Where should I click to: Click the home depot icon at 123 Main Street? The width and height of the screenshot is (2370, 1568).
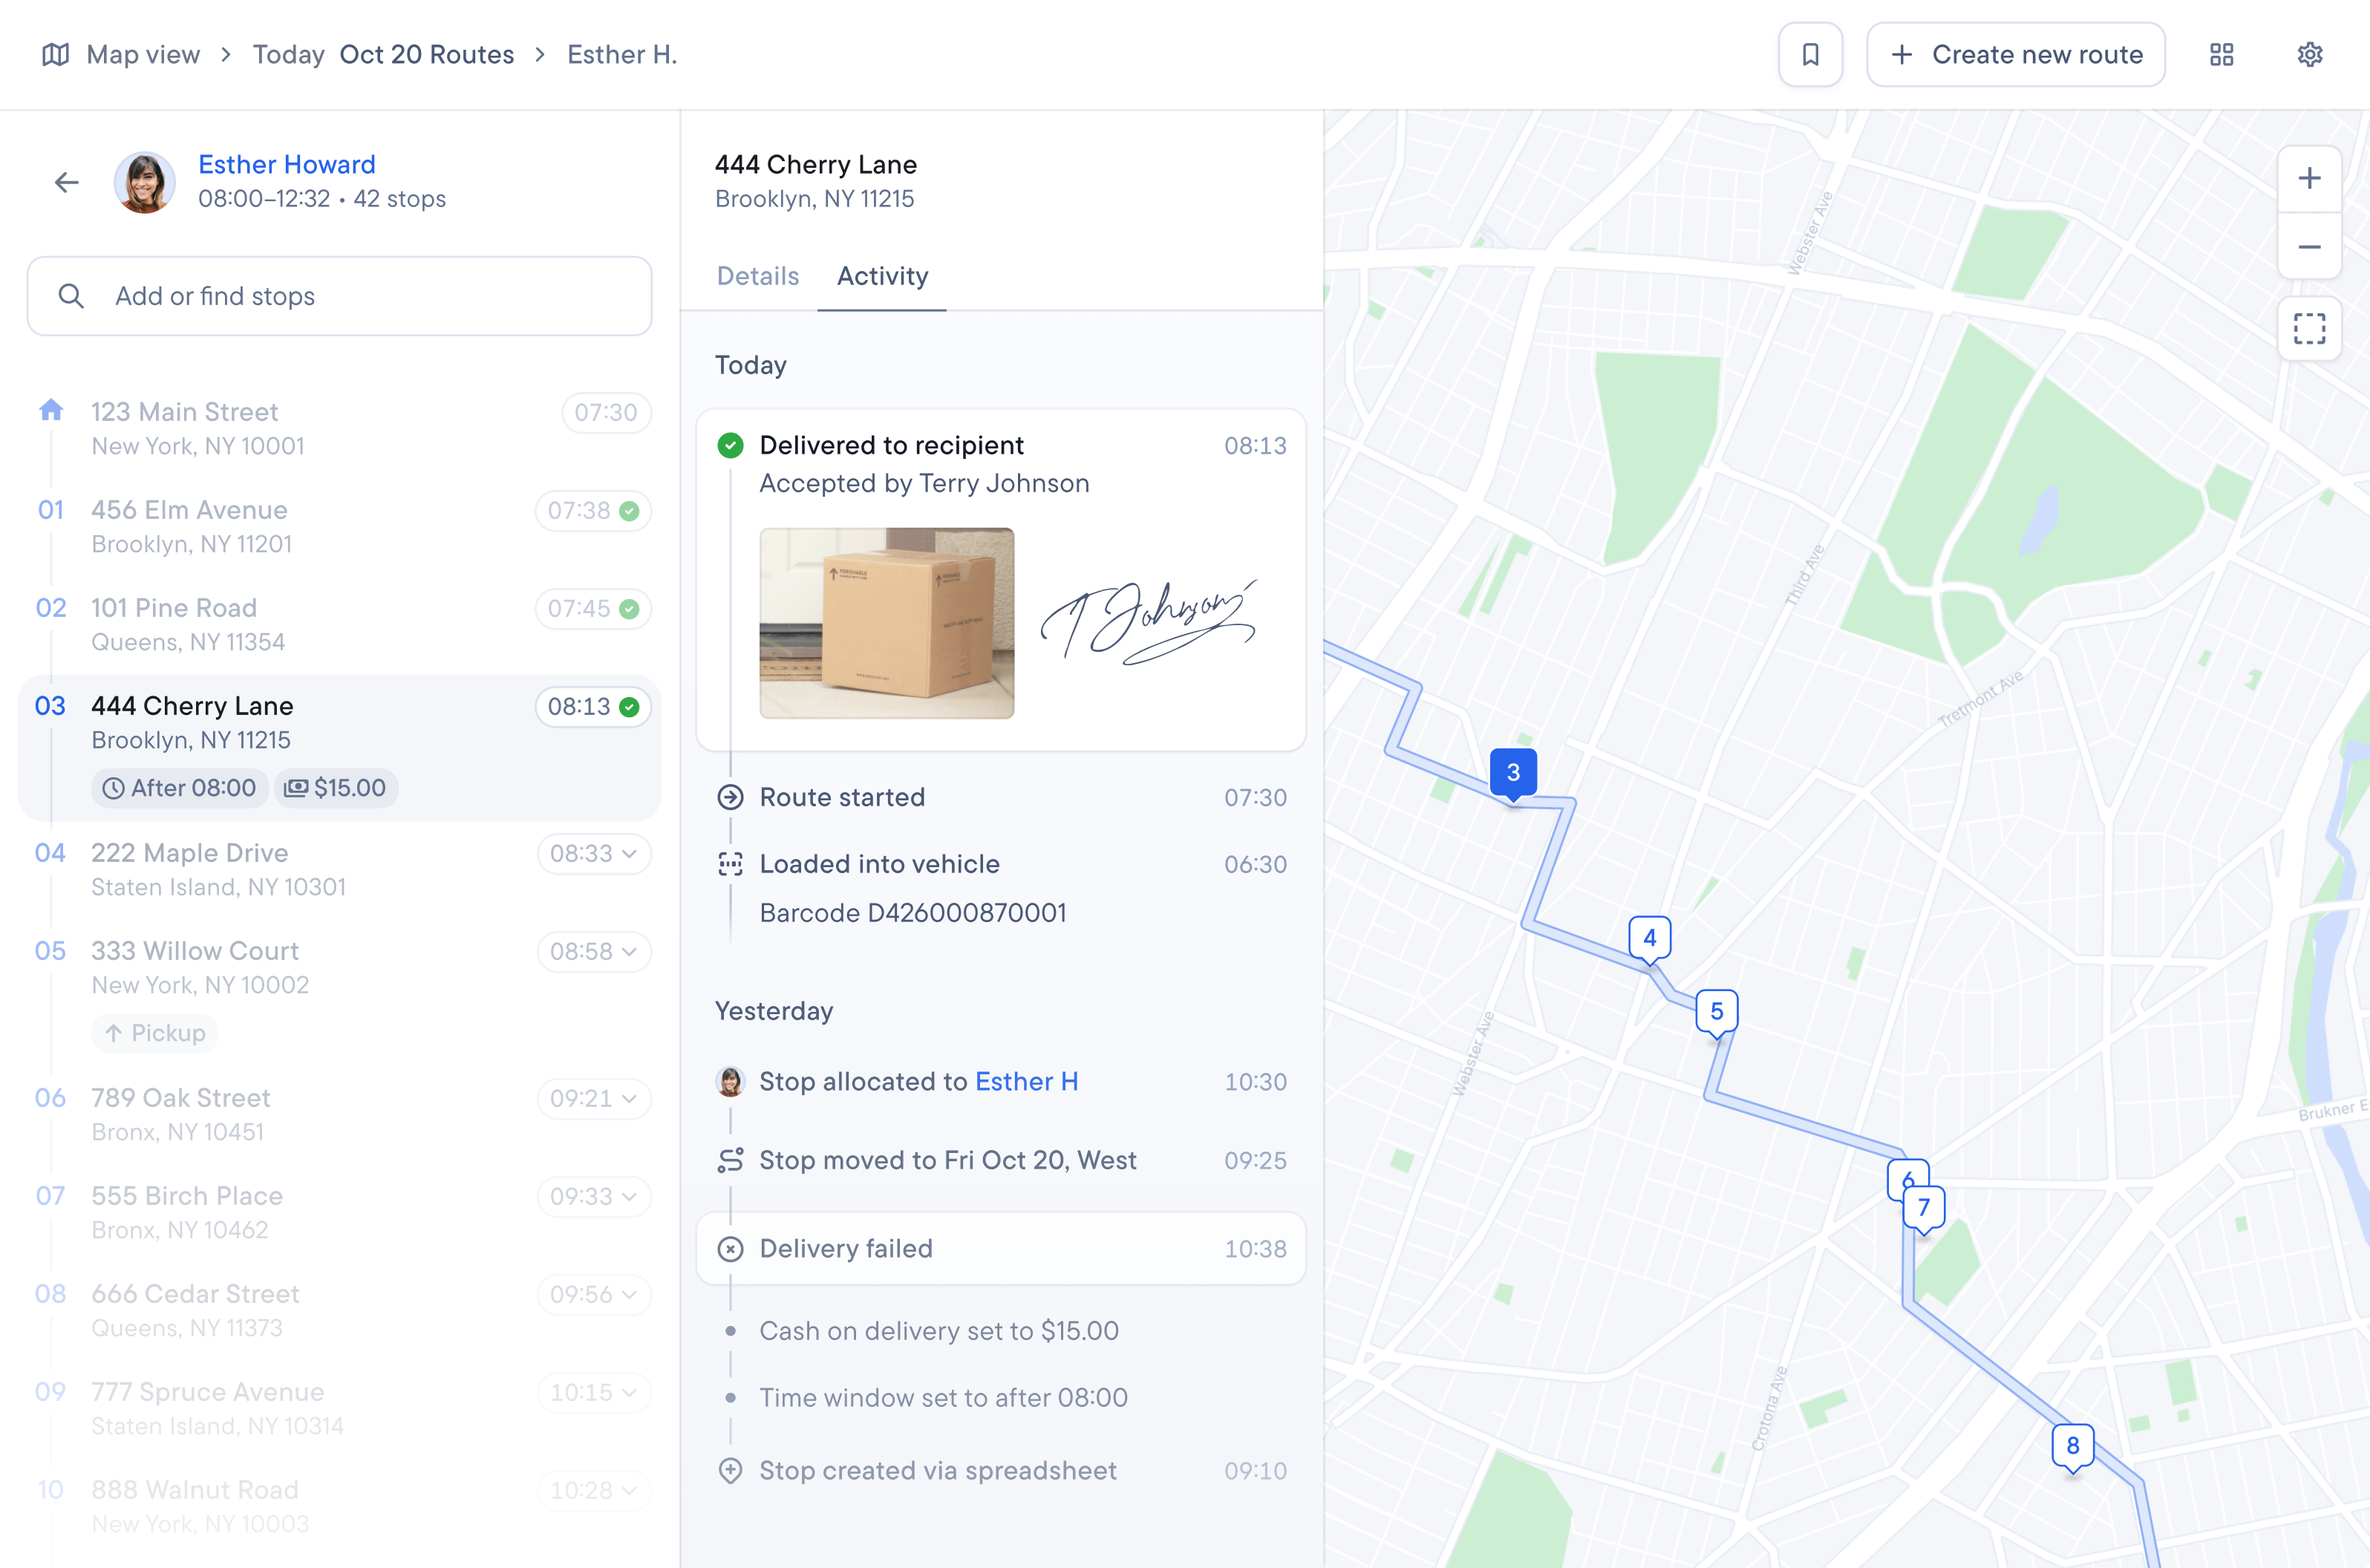[51, 410]
